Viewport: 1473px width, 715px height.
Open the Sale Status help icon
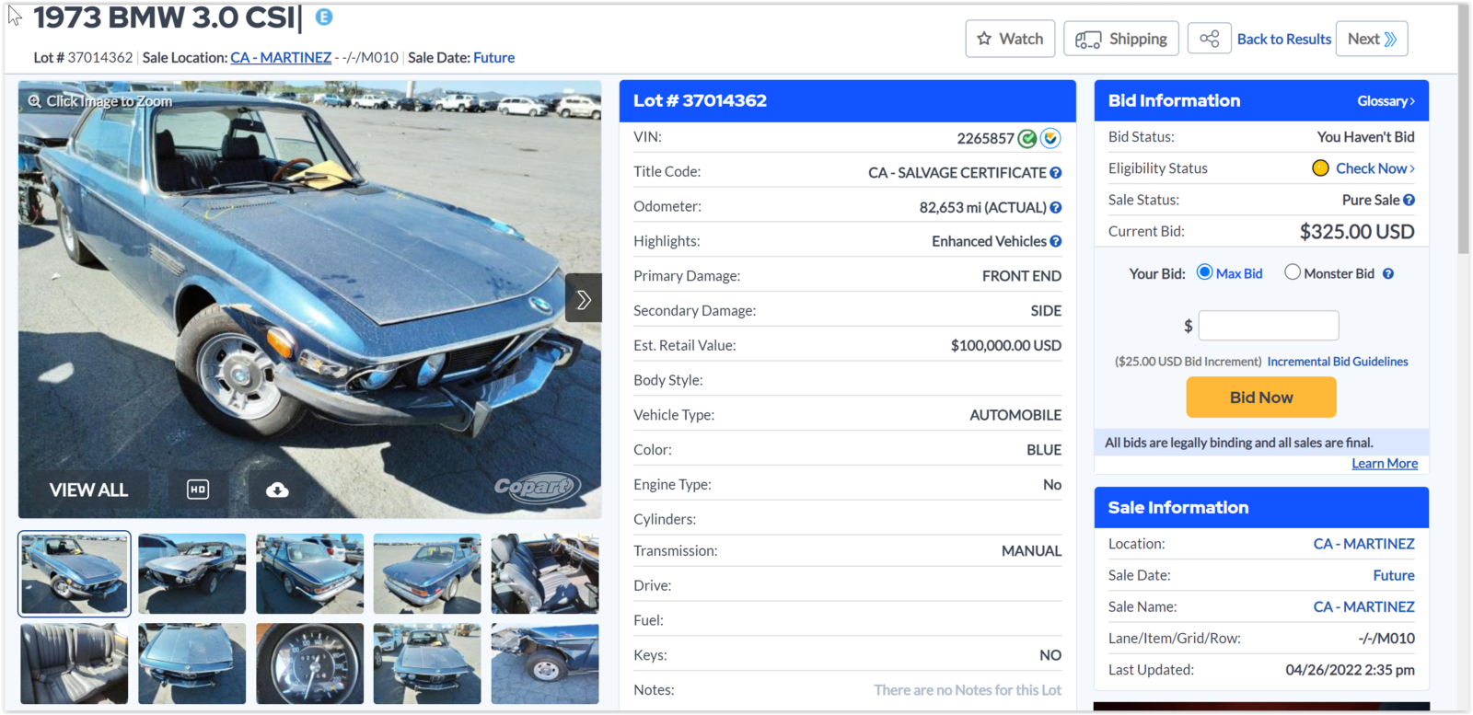click(1409, 200)
